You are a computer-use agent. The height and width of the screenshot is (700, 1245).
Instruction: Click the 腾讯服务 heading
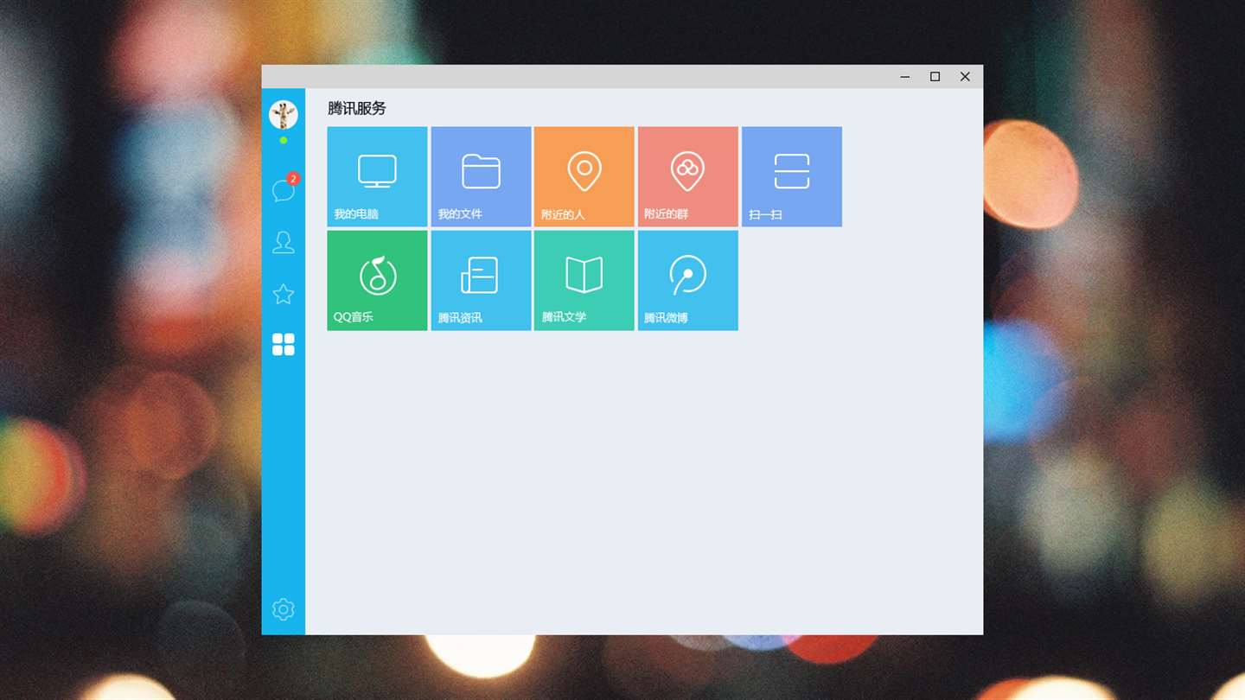tap(357, 109)
